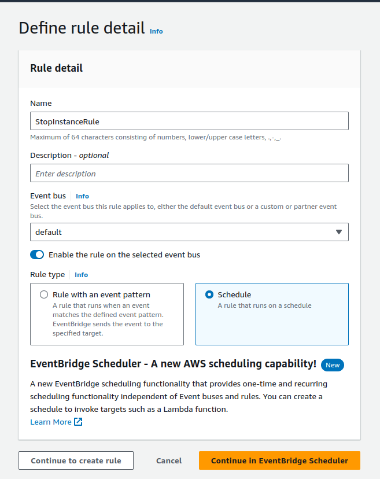Select the Rule with an event pattern card

(107, 314)
